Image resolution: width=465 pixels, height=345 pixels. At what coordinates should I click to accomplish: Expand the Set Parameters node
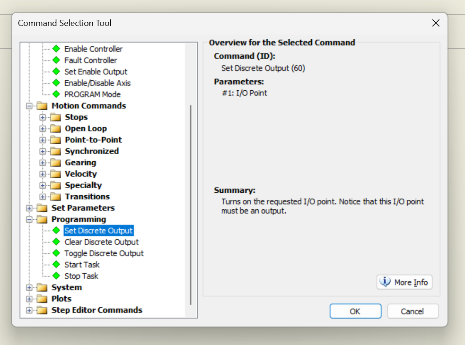(x=29, y=208)
